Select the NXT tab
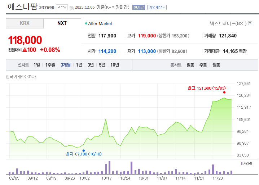 point(62,23)
